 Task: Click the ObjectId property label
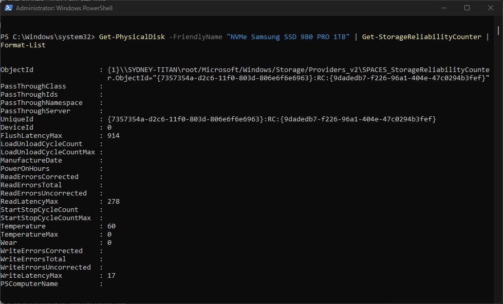tap(17, 69)
